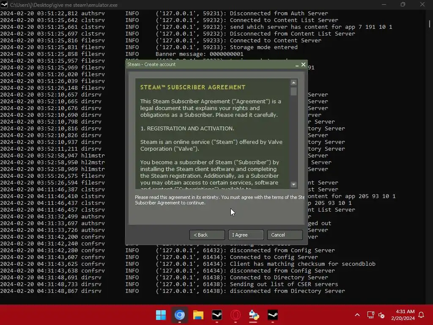Click timestamp 2024-02-20 03:52:58,950 hl2mstr
Viewport: 433px width, 325px height.
pos(52,162)
